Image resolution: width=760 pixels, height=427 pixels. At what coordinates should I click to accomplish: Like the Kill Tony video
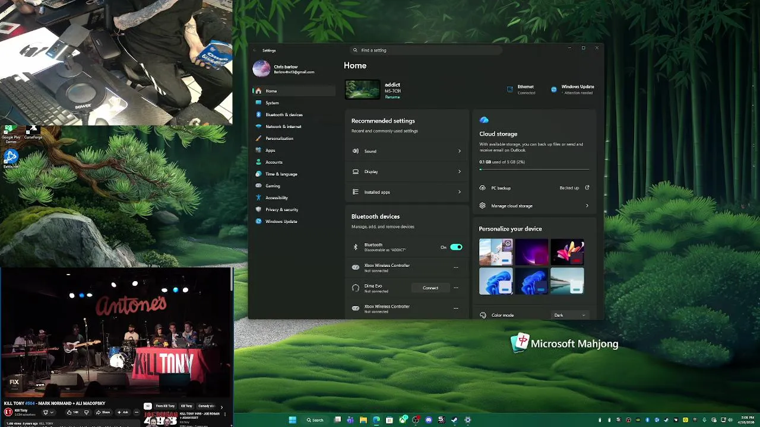tap(72, 412)
